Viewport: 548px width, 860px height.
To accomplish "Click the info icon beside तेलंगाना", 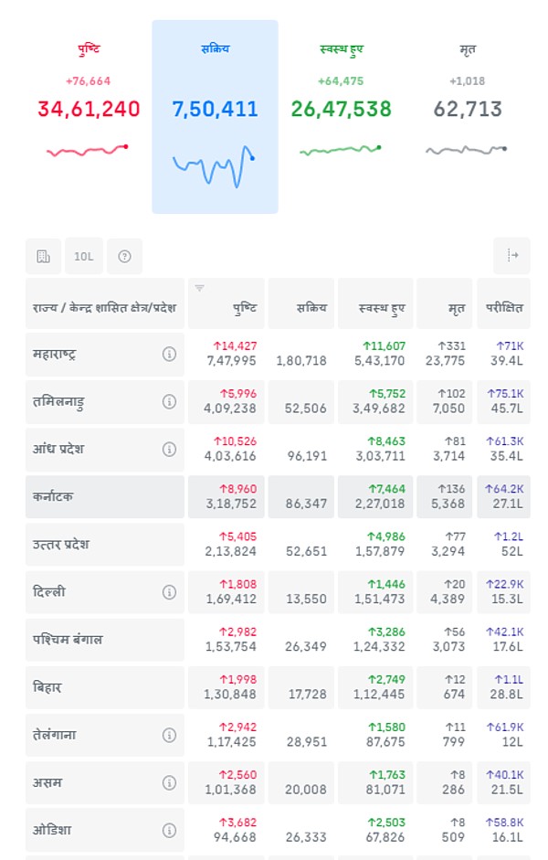I will 169,735.
